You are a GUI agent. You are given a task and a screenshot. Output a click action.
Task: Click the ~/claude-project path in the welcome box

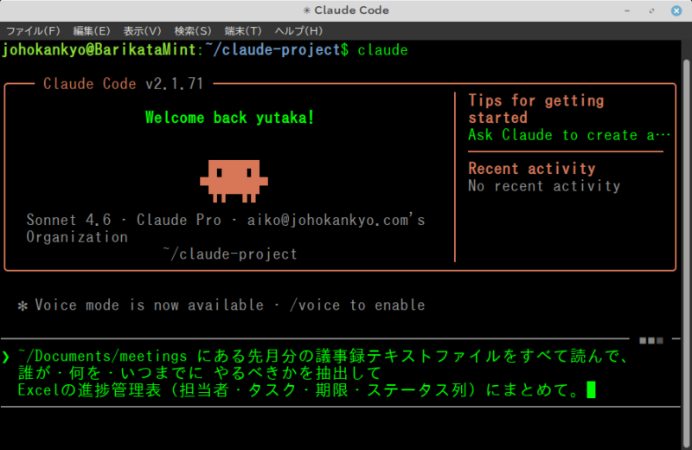(230, 254)
